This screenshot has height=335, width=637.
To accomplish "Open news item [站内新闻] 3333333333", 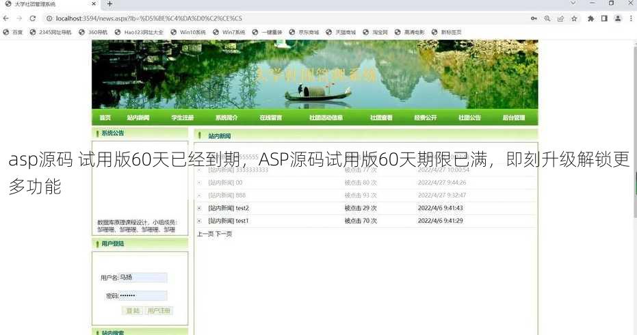I will (238, 170).
